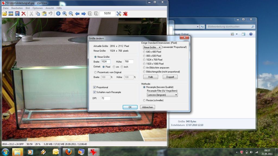Click the Breite width input field
The height and width of the screenshot is (156, 278).
coord(106,61)
